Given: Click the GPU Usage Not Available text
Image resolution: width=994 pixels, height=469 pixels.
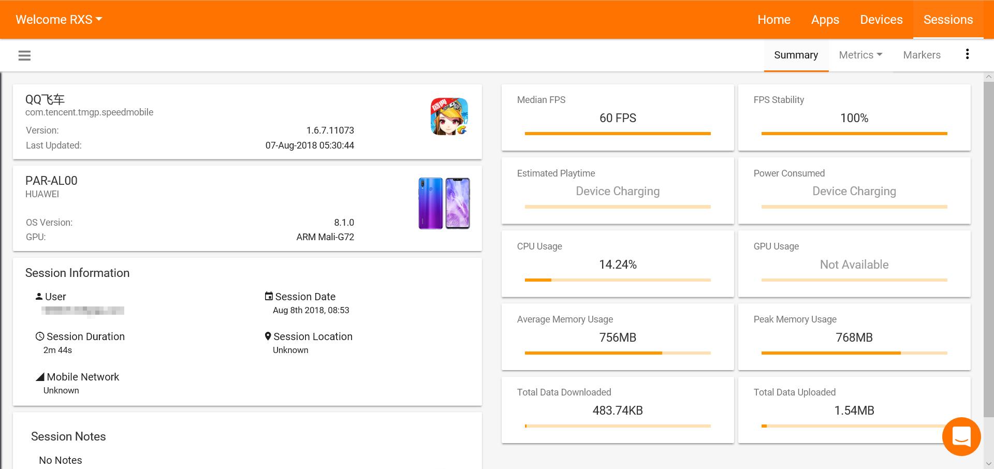Looking at the screenshot, I should [854, 265].
